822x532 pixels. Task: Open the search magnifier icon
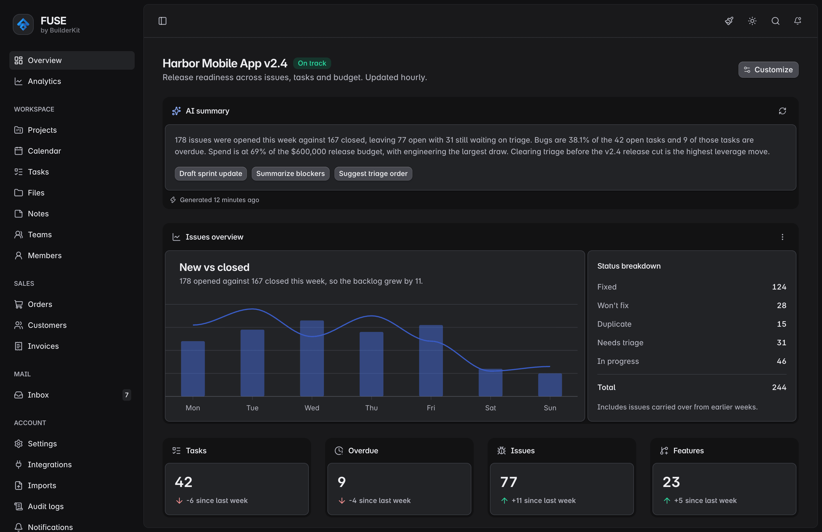[775, 21]
